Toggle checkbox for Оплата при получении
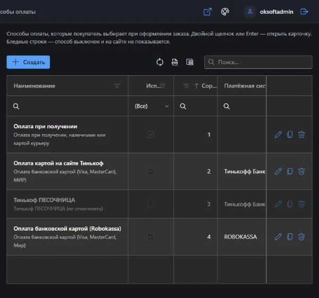Screen dimensions: 319x298 pyautogui.click(x=151, y=134)
